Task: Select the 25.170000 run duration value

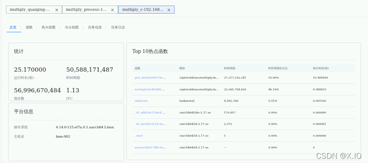Action: click(30, 70)
